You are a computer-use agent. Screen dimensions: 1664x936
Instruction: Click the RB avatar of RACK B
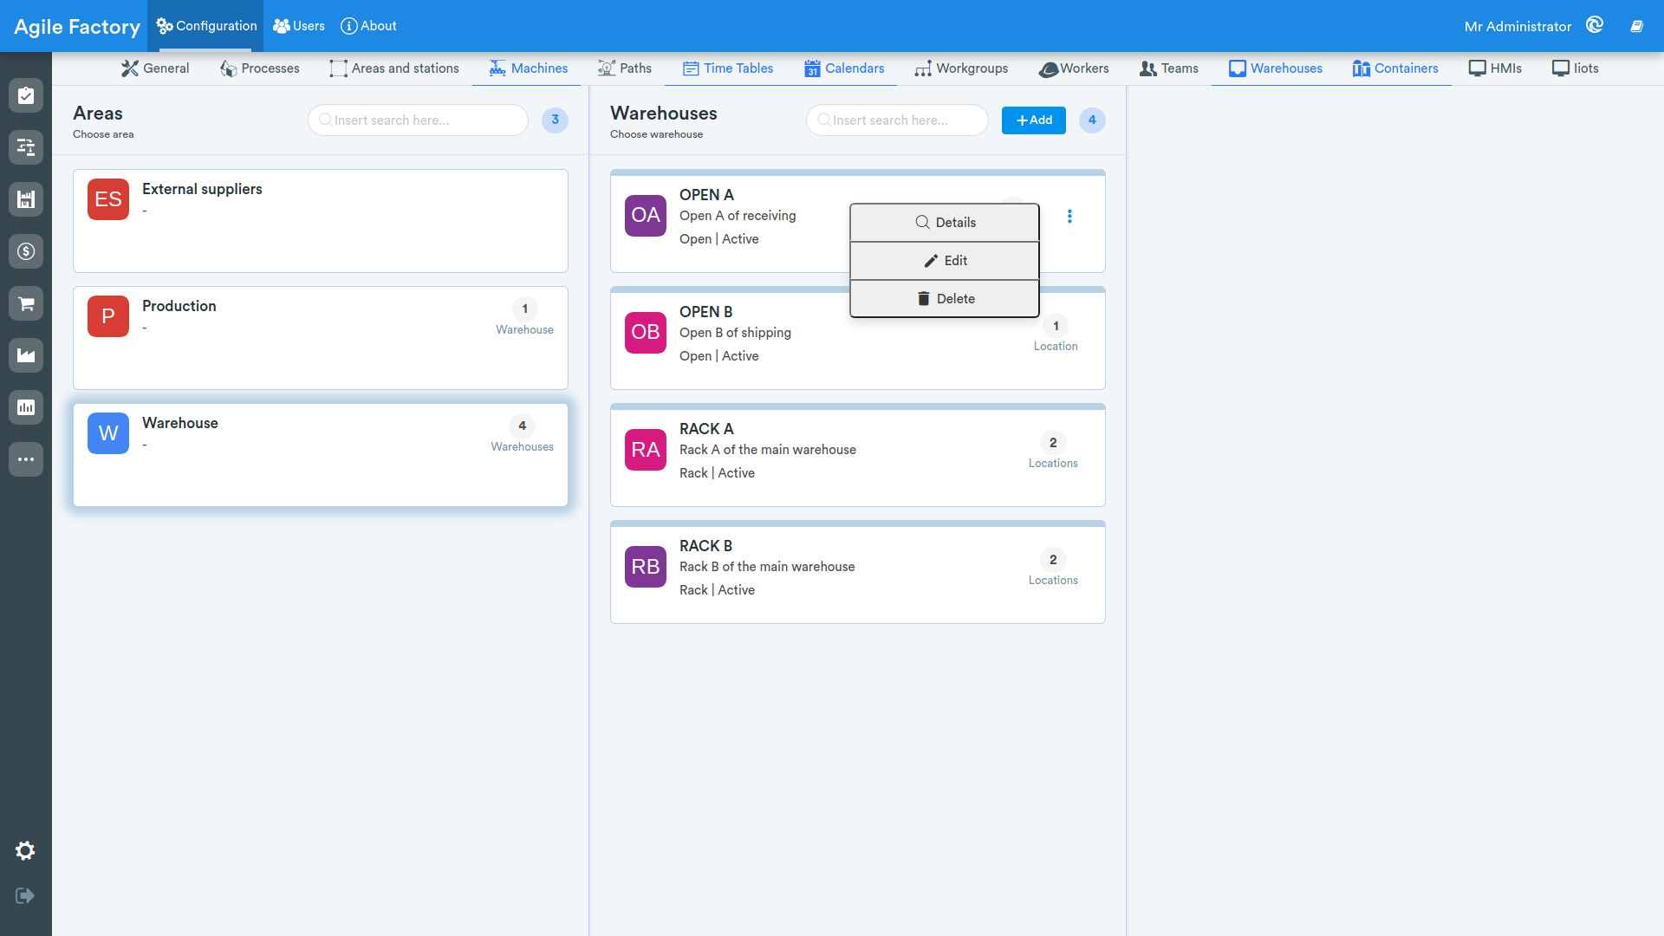[x=646, y=567]
